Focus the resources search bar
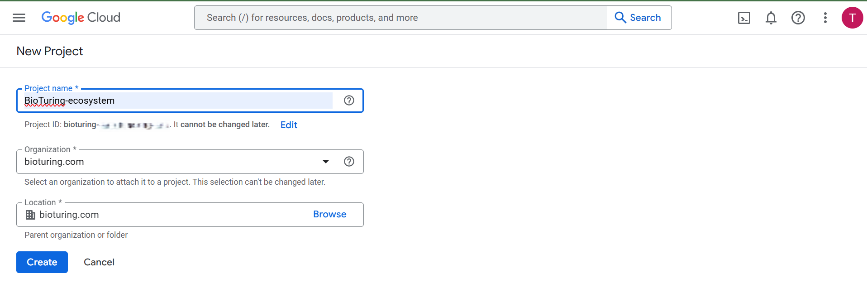 (400, 18)
